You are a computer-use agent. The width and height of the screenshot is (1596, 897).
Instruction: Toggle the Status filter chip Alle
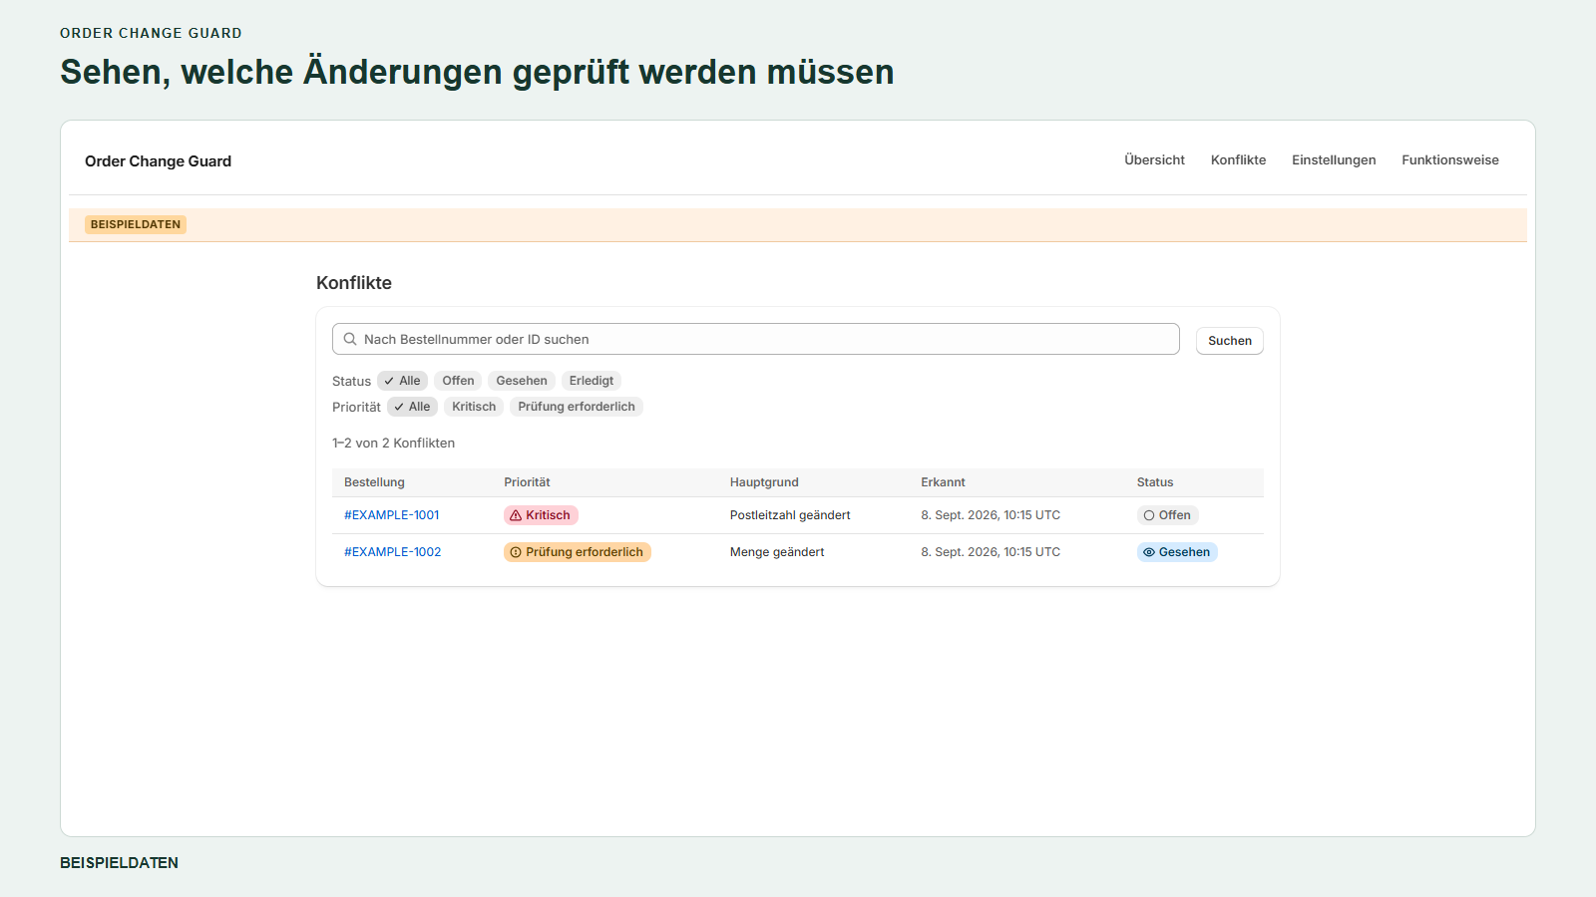pos(403,381)
